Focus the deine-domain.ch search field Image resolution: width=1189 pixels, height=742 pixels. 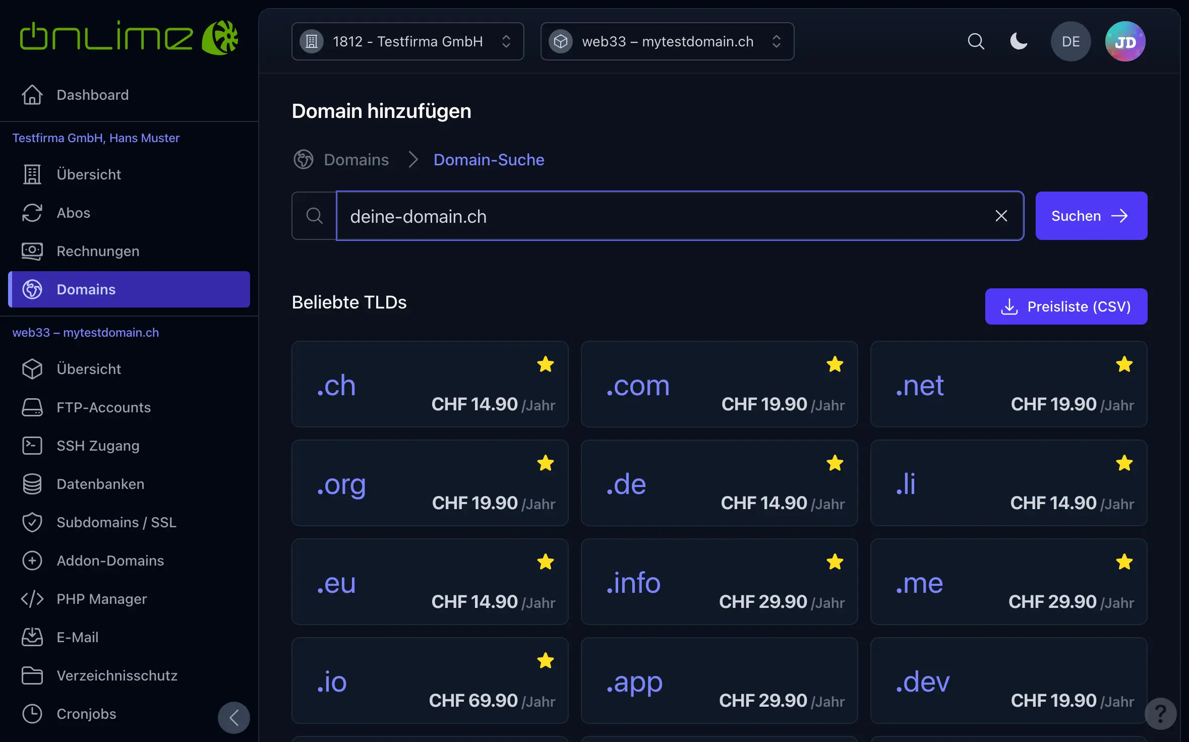tap(680, 216)
